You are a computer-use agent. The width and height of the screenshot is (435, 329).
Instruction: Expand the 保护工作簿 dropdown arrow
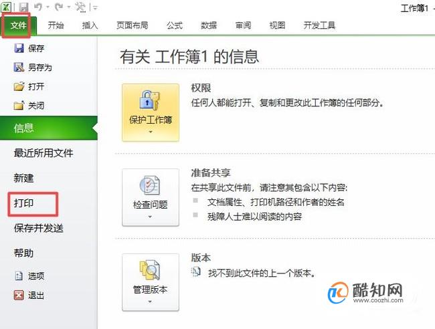[151, 132]
